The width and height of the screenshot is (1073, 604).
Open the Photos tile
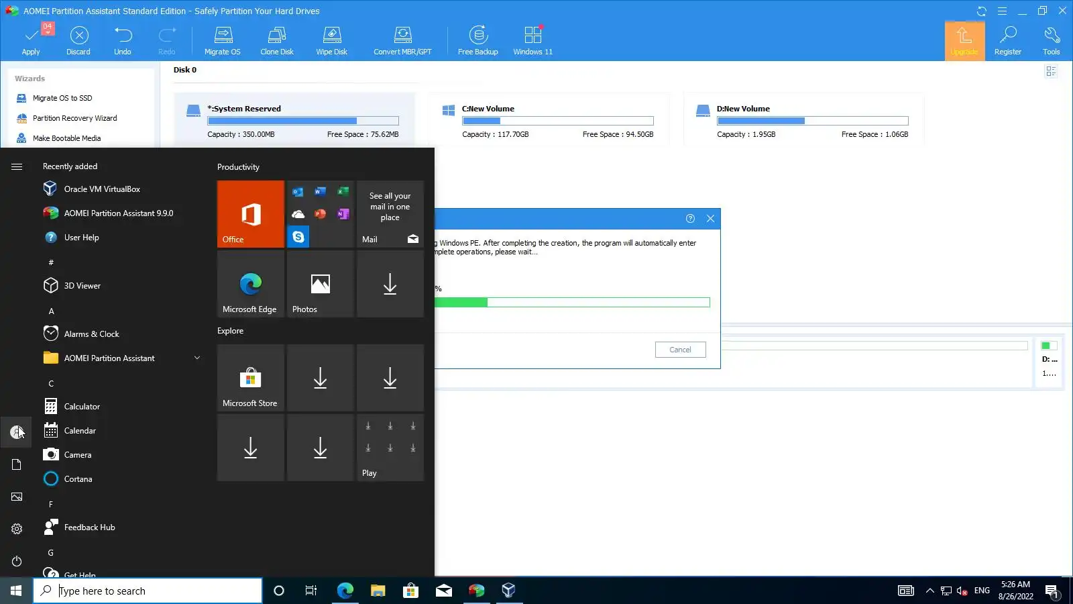coord(321,284)
